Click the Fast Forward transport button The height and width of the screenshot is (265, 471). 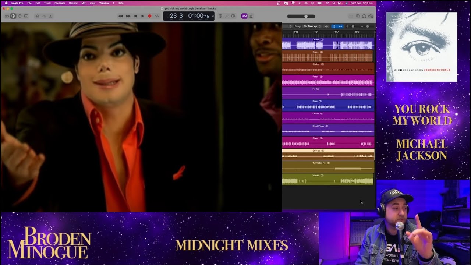[x=128, y=16]
